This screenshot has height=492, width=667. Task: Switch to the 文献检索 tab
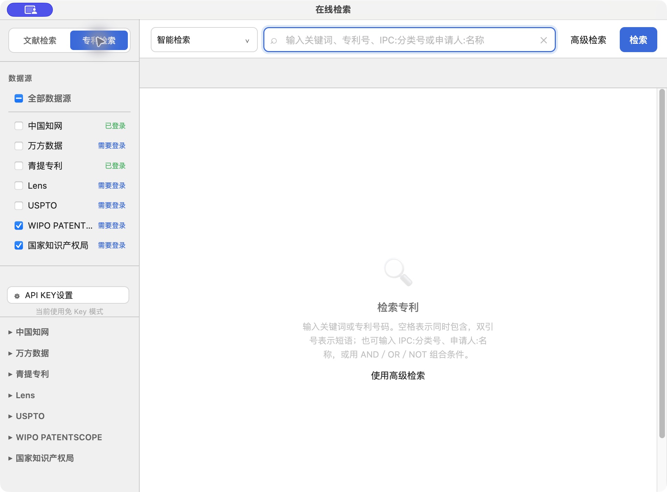40,41
